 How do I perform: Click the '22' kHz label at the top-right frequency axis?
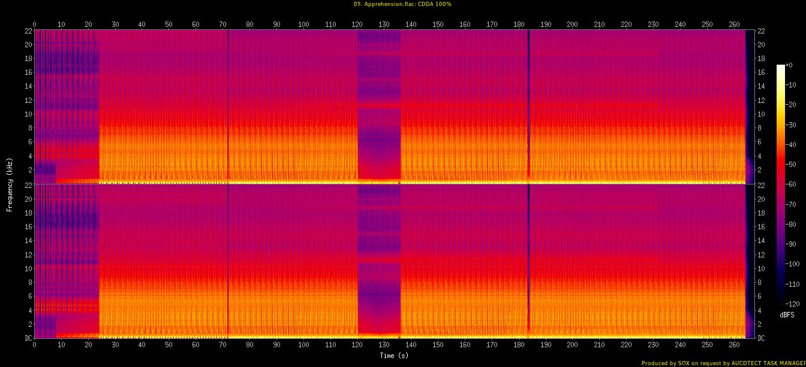pos(760,31)
